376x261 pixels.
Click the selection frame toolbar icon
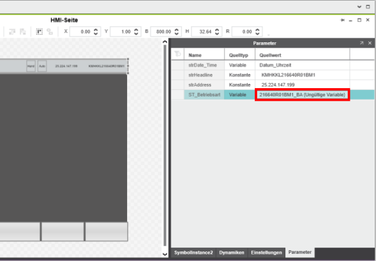39,32
